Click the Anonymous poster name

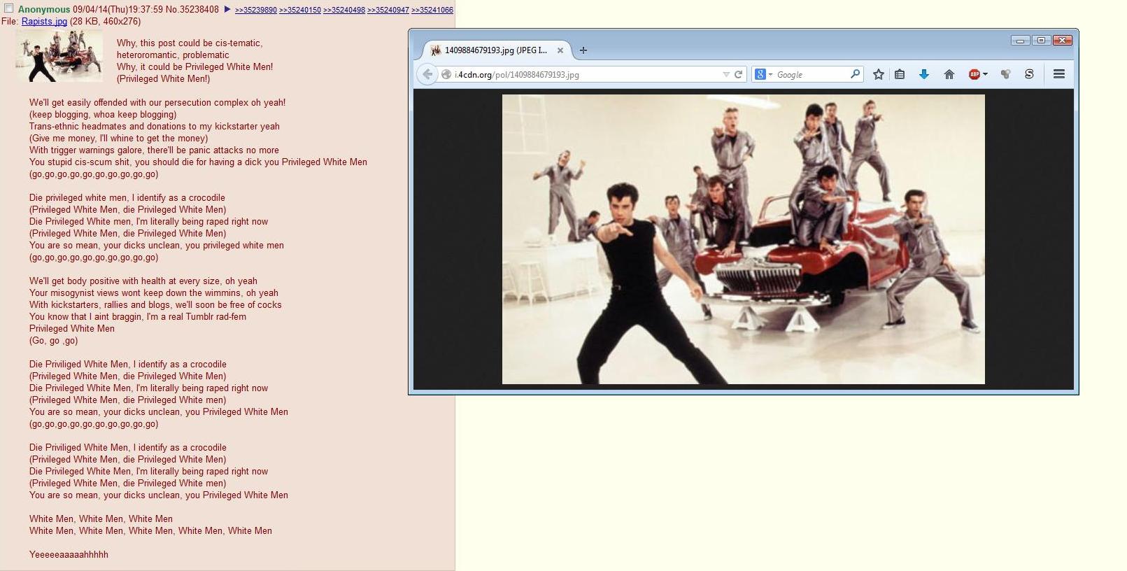pyautogui.click(x=44, y=10)
